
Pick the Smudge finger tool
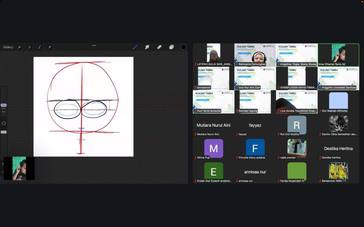pos(147,47)
